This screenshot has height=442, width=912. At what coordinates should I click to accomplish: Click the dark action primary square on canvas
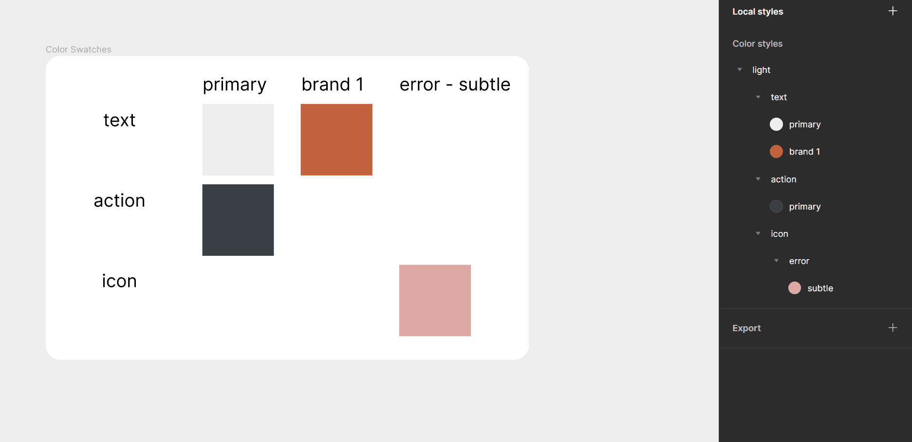pyautogui.click(x=238, y=220)
